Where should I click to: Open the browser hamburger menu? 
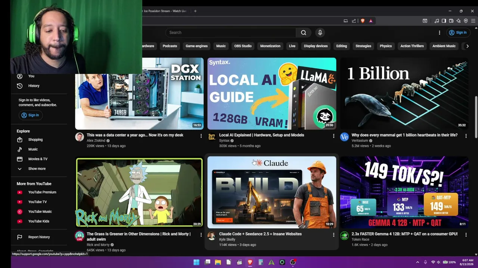coord(473,21)
